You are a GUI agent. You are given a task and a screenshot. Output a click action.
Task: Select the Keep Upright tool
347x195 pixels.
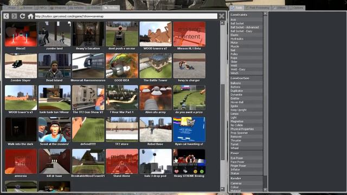[246, 110]
